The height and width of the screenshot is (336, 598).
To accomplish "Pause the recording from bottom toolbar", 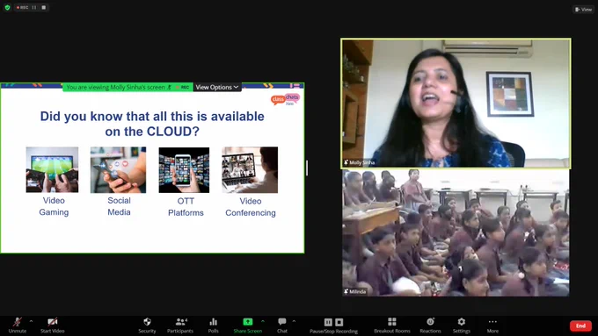I will [328, 322].
